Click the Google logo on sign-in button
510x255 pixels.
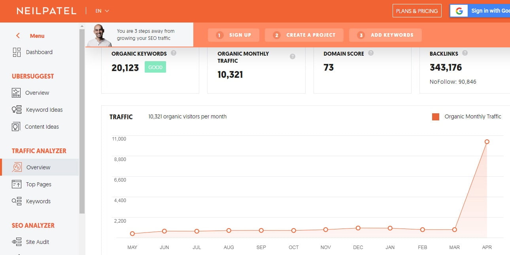pyautogui.click(x=459, y=11)
